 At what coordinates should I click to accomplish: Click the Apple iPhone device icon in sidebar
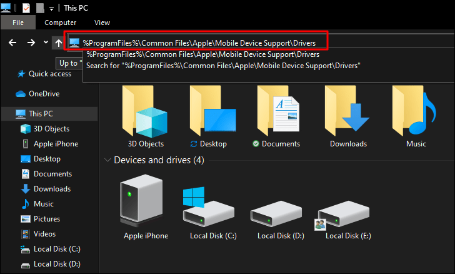26,144
